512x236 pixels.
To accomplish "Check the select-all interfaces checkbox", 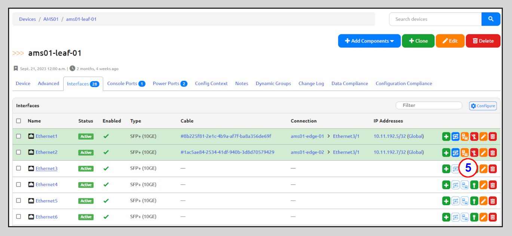I will pyautogui.click(x=18, y=121).
